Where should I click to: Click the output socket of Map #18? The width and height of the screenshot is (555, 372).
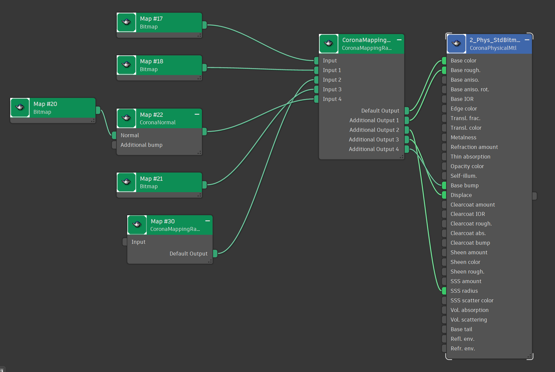[205, 68]
